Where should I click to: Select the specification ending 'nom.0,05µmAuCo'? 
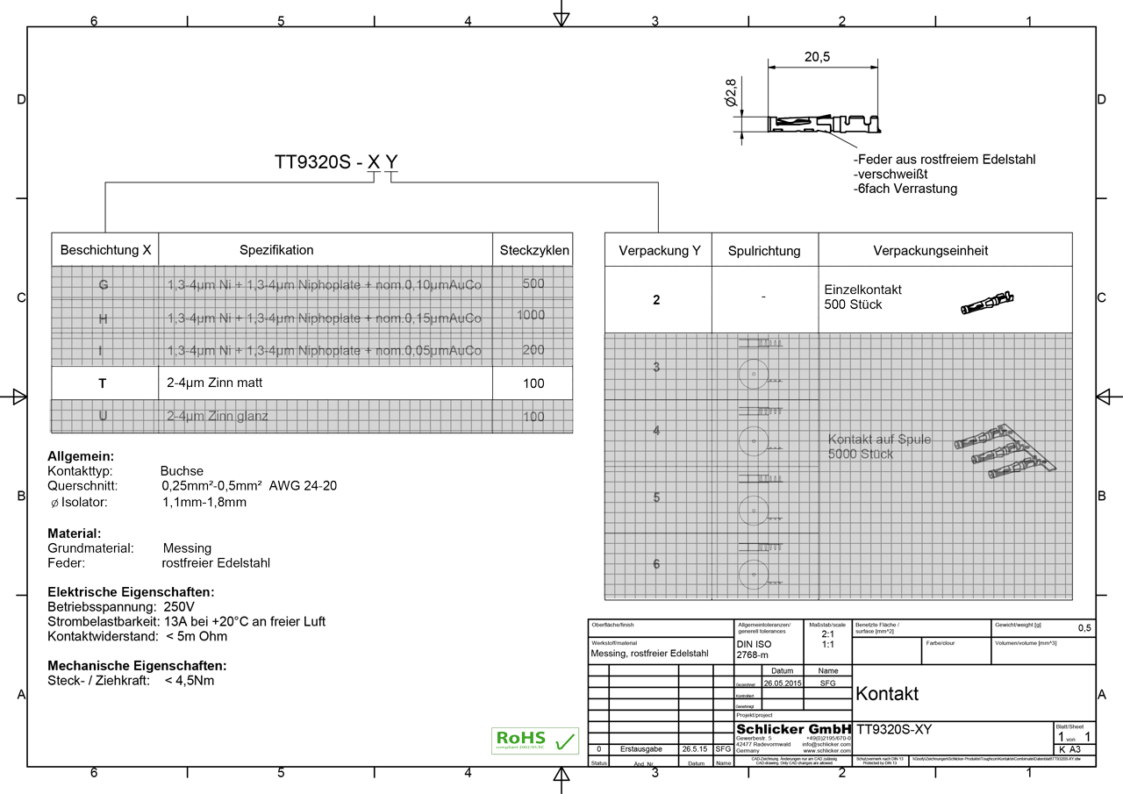pyautogui.click(x=324, y=350)
